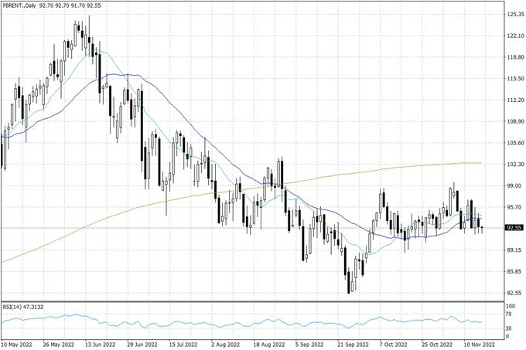Click the FBRENT.,Daily chart title text
The width and height of the screenshot is (526, 350).
coord(20,5)
